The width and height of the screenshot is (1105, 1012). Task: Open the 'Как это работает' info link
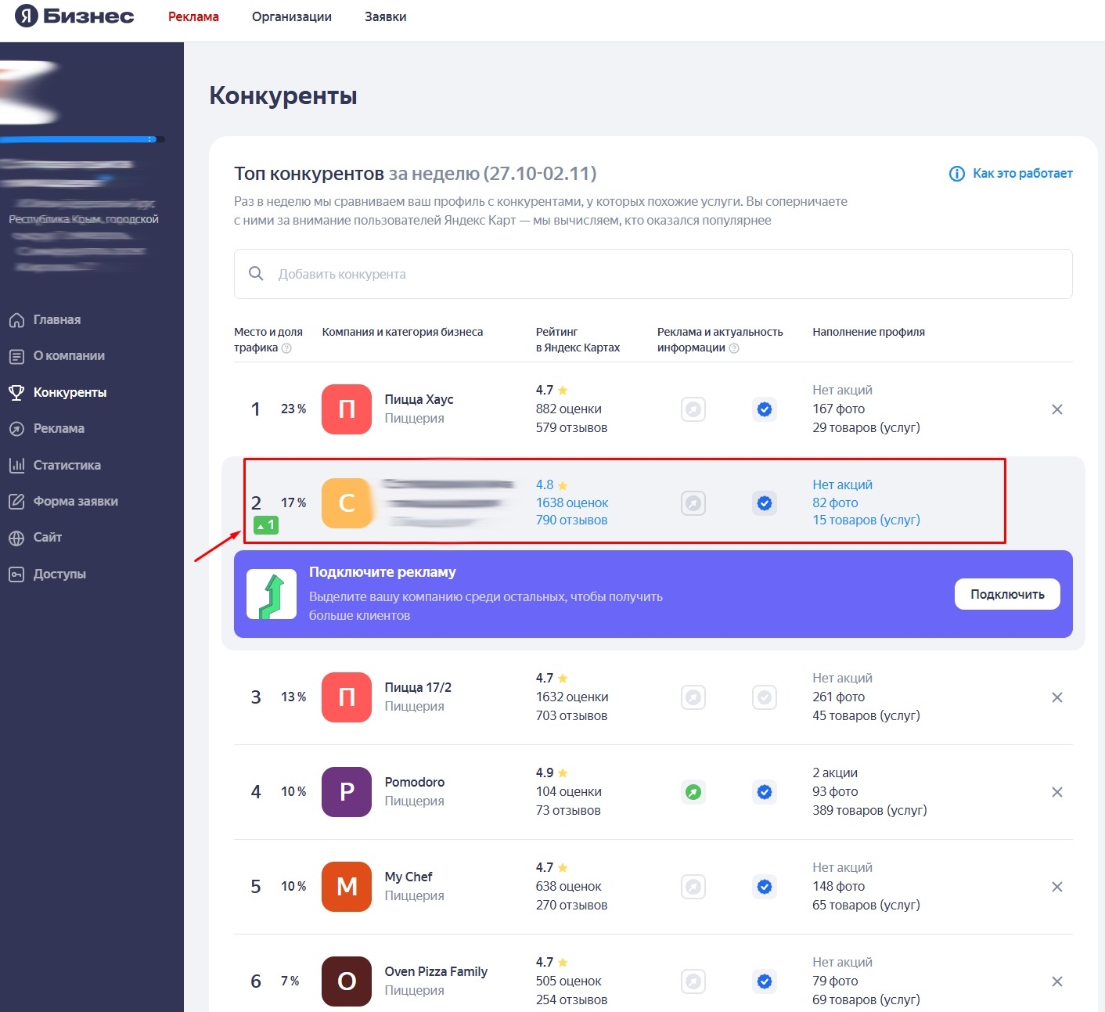(x=1011, y=174)
